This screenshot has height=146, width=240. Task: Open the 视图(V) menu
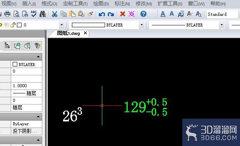[x=9, y=3]
